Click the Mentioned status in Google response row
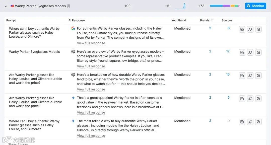 coord(182,28)
